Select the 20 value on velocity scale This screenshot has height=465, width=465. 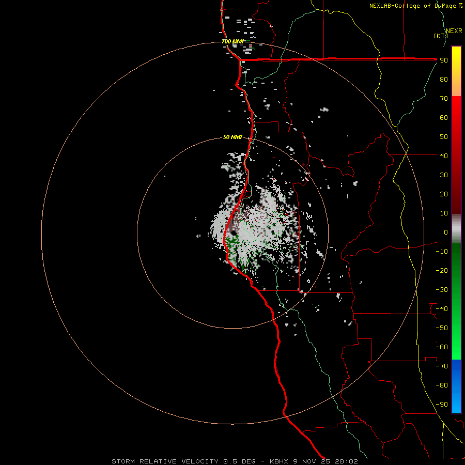coord(444,194)
